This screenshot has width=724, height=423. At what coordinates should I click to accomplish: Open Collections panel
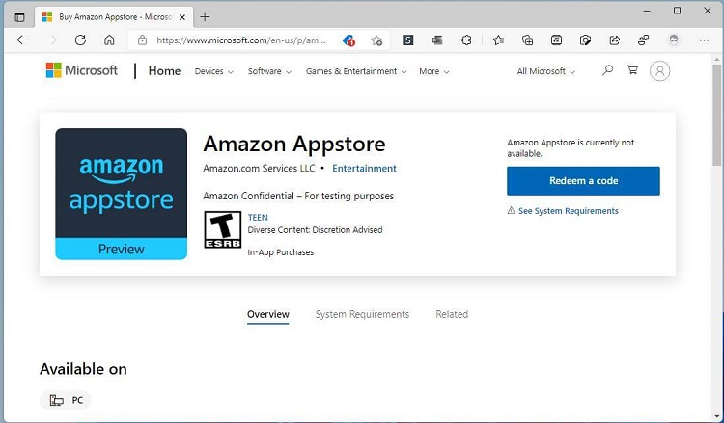[x=527, y=40]
